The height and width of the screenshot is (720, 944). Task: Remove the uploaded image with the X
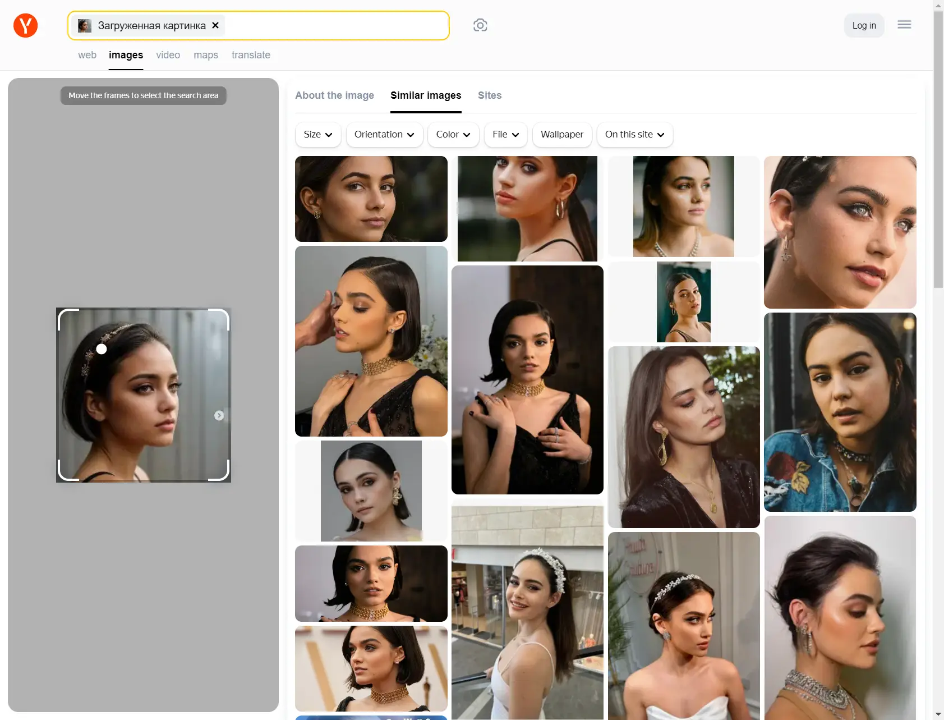pyautogui.click(x=215, y=25)
